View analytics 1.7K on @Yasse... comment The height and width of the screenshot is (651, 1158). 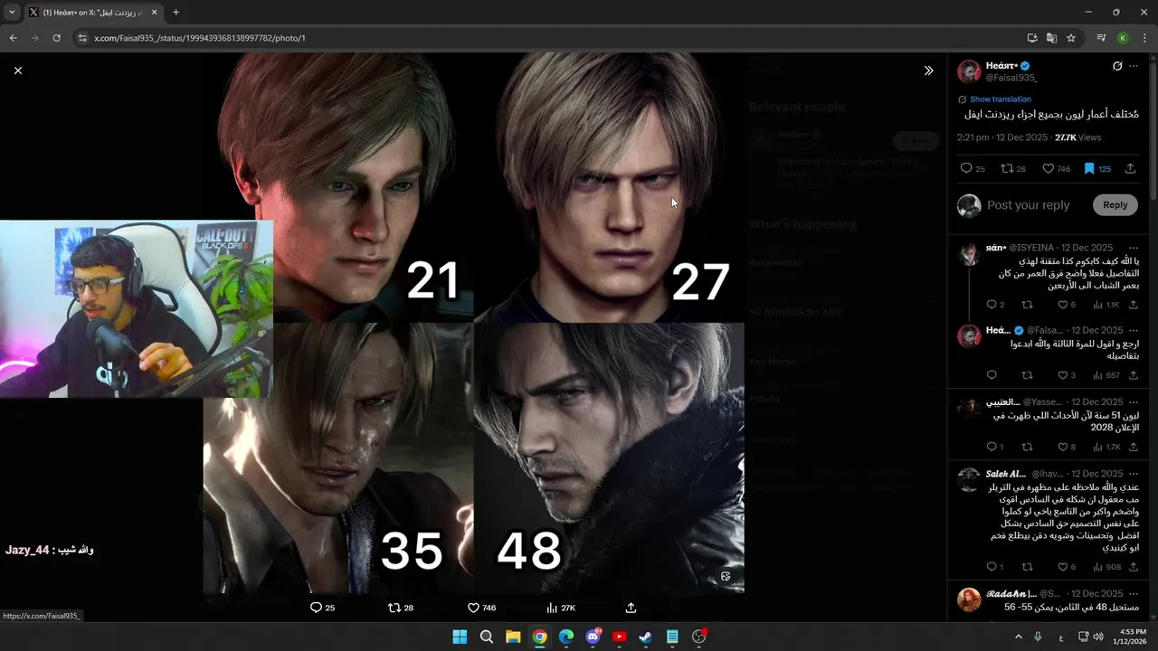tap(1106, 447)
